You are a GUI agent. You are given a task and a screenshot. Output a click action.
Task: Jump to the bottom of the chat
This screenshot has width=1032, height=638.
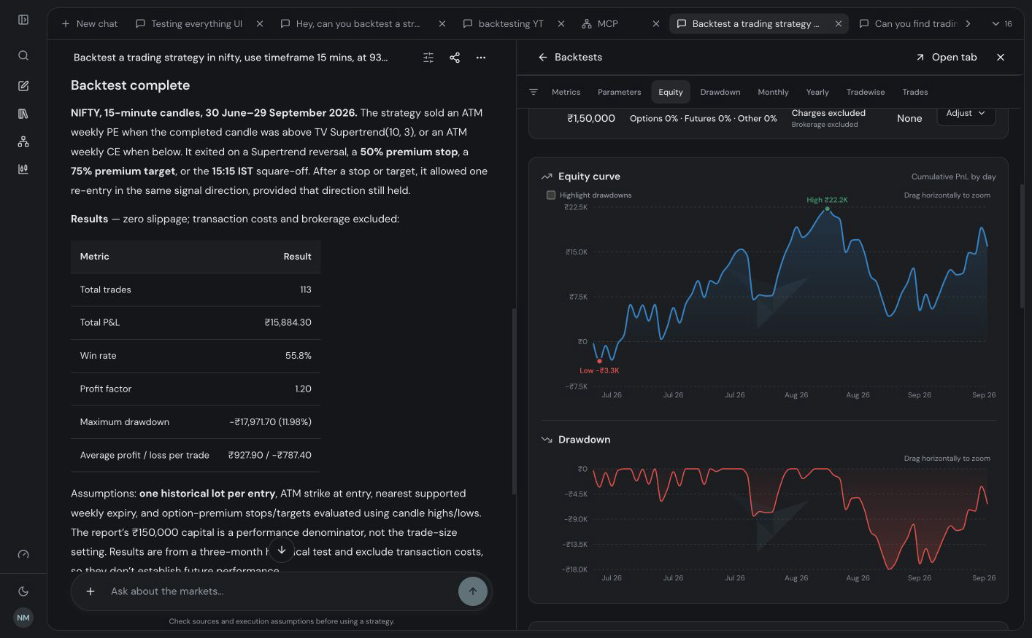tap(282, 550)
